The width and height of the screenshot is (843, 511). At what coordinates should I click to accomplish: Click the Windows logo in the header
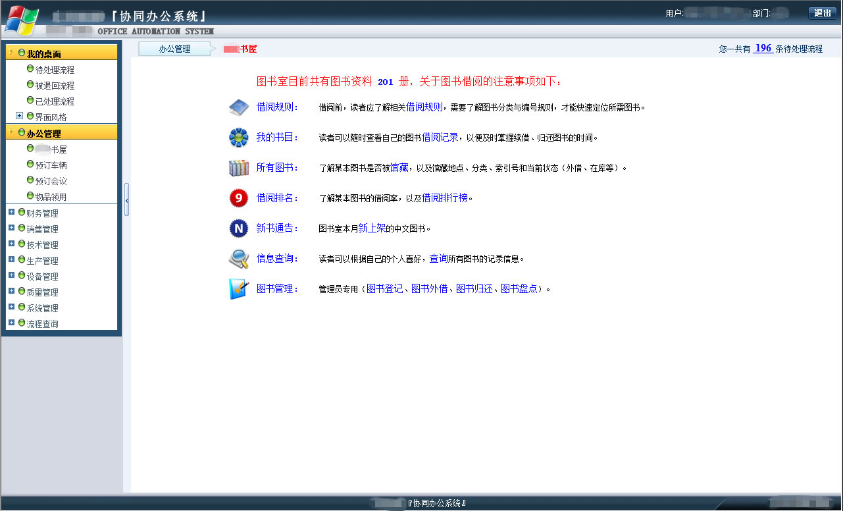click(x=20, y=20)
